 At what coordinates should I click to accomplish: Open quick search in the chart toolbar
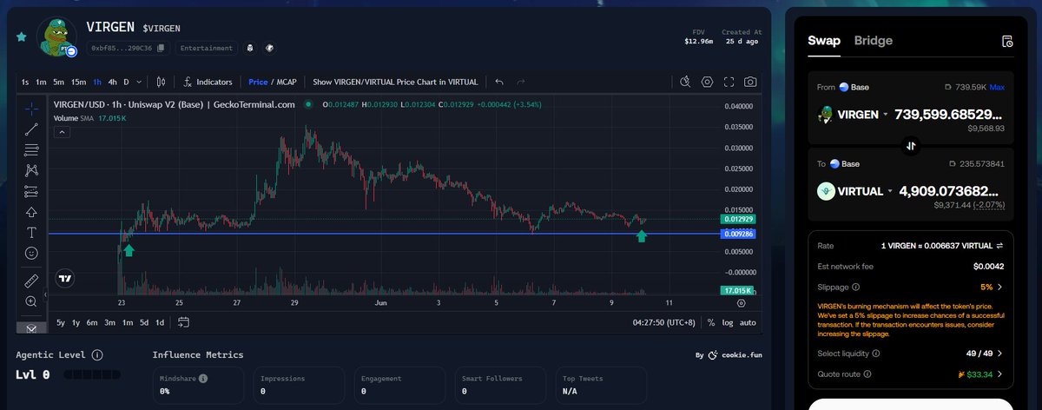tap(685, 82)
